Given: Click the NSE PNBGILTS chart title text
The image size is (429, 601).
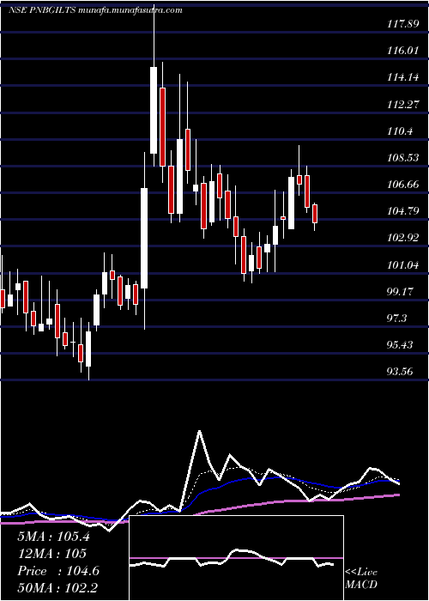Looking at the screenshot, I should pos(95,10).
